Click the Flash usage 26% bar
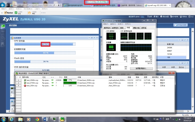The width and height of the screenshot is (195, 122). click(45, 62)
